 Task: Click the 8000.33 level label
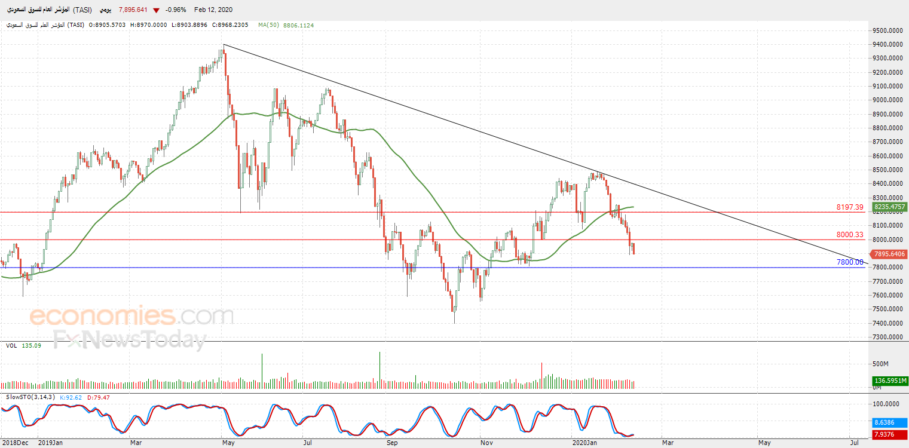[x=850, y=235]
